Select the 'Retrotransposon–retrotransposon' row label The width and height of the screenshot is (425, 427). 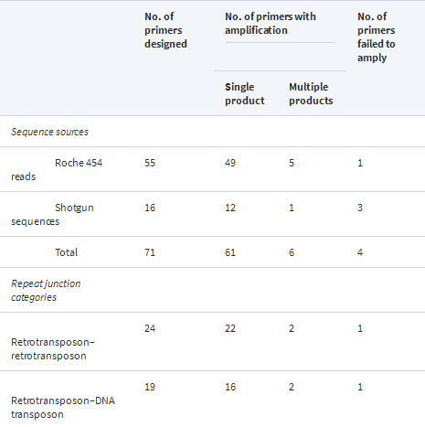(x=53, y=348)
